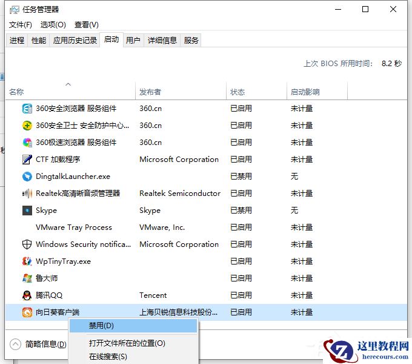Click the 8.2 秒 BIOS time value
The image size is (412, 364).
392,63
